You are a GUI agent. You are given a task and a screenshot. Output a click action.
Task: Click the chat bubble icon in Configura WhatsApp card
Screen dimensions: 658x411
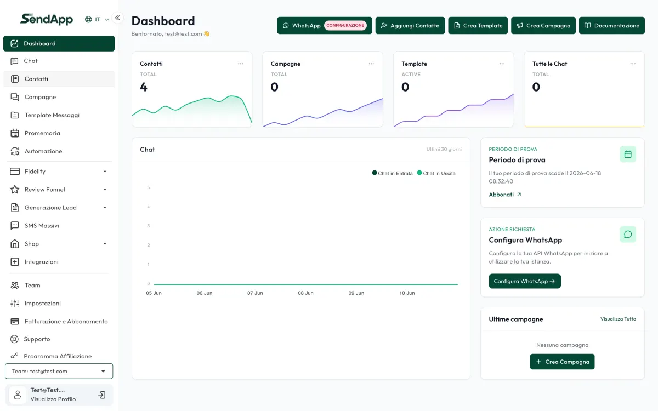628,234
